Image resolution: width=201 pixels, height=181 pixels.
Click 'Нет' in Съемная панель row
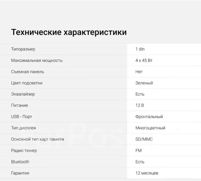point(139,72)
